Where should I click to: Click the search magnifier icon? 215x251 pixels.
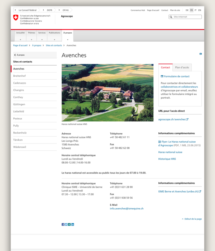point(171,17)
